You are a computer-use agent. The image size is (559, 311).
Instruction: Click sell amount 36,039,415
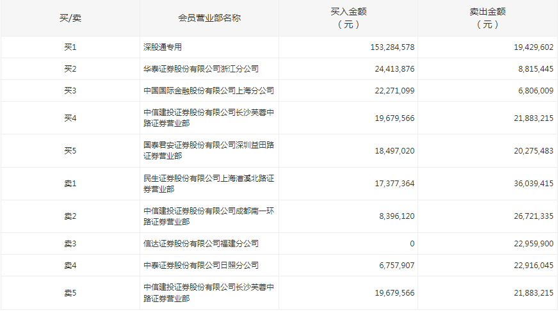point(529,184)
